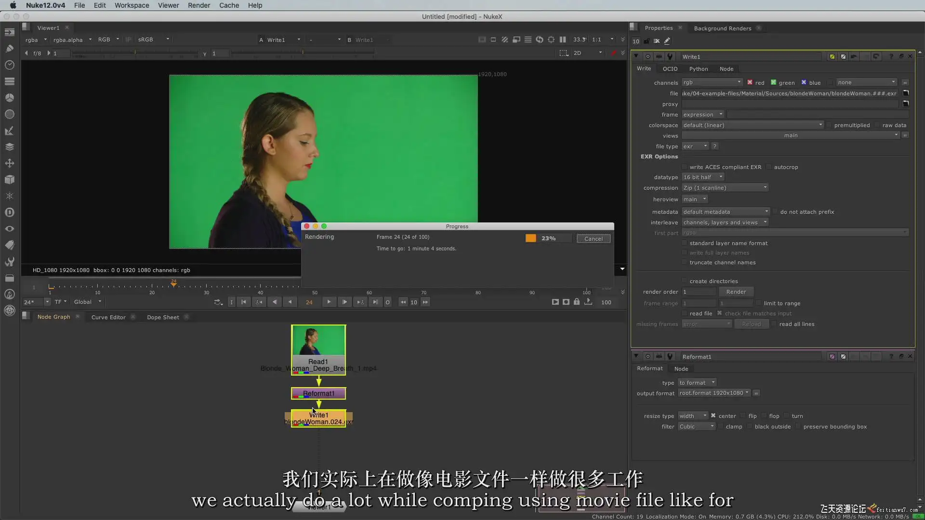The image size is (925, 520).
Task: Enable the premultiplied checkbox
Action: tap(829, 125)
